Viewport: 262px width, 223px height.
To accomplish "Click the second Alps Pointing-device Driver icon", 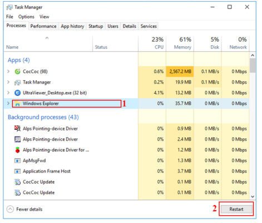I will pos(17,139).
